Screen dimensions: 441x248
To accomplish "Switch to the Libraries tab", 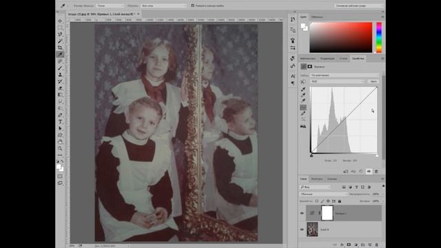I will click(x=308, y=59).
